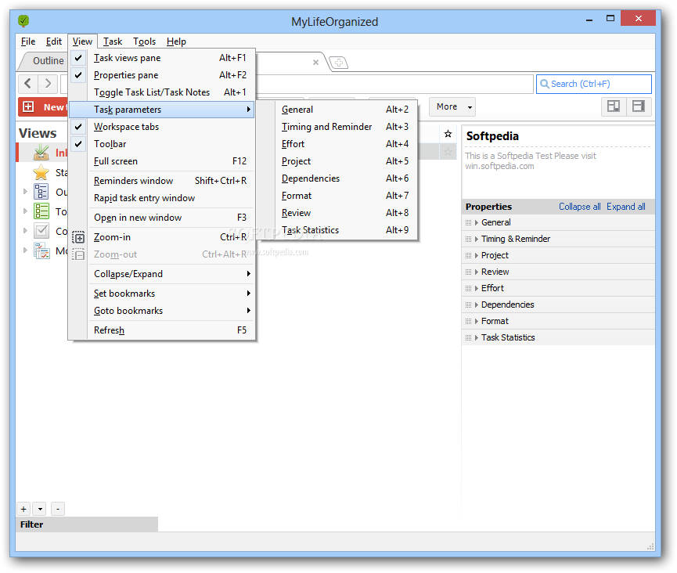
Task: Click the back navigation arrow
Action: [x=28, y=83]
